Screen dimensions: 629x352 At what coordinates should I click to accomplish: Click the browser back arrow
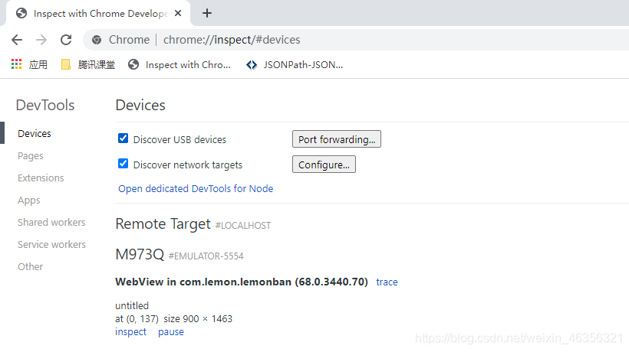17,40
